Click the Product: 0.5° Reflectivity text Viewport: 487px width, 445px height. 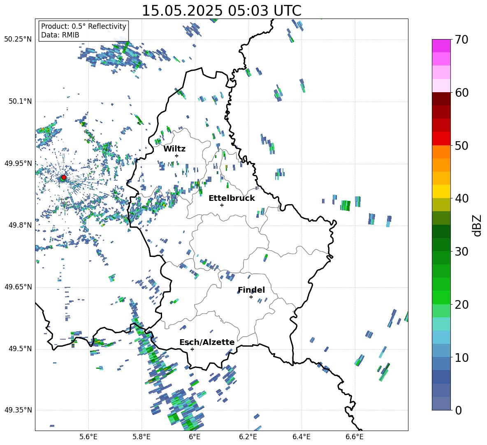(x=83, y=26)
